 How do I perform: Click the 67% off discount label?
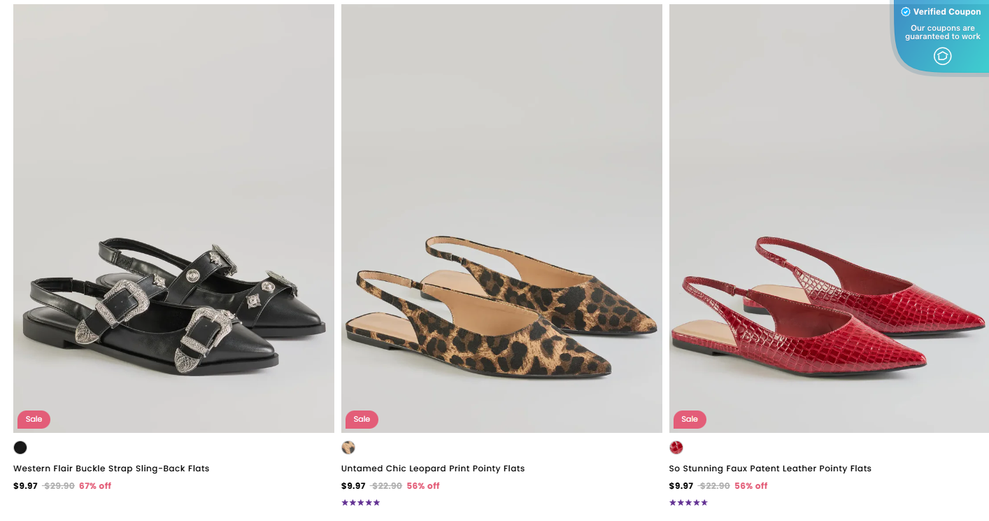click(95, 486)
